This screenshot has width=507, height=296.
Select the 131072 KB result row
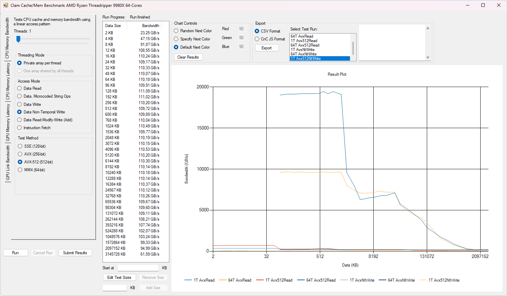click(x=132, y=213)
